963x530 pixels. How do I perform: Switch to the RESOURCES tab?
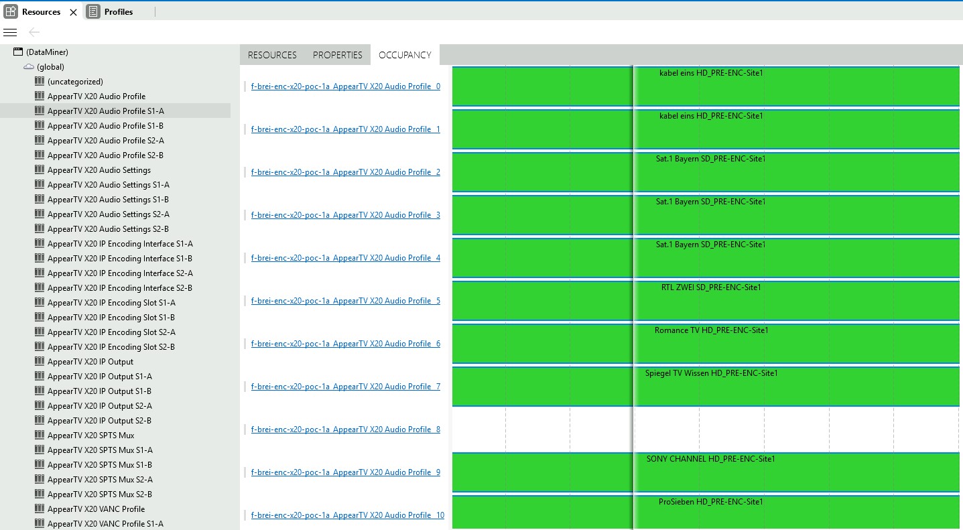tap(272, 55)
